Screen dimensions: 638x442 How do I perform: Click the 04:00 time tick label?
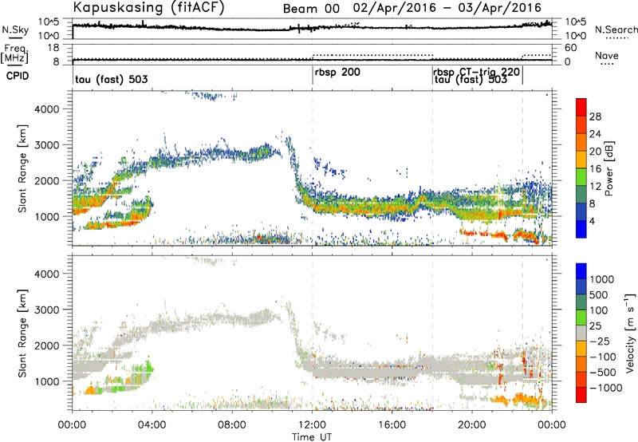(152, 425)
